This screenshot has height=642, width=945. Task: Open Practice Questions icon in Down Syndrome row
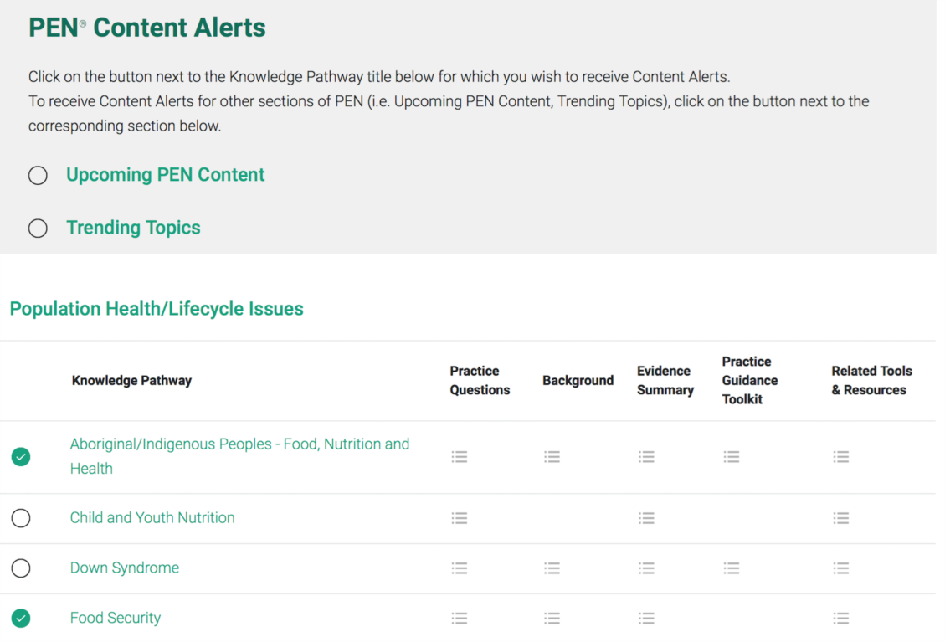coord(460,568)
